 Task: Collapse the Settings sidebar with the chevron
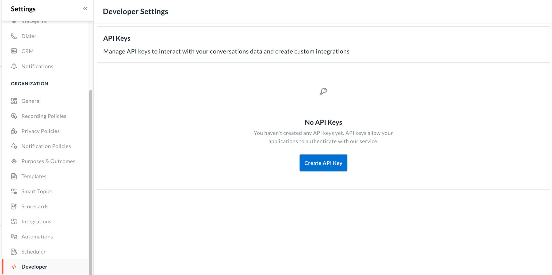tap(85, 8)
